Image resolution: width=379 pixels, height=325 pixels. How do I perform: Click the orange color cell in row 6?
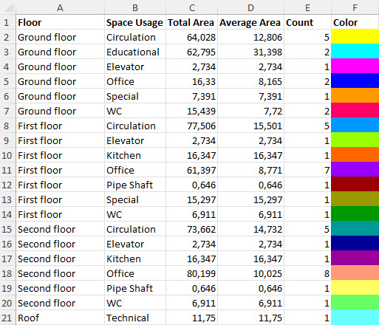(x=355, y=96)
